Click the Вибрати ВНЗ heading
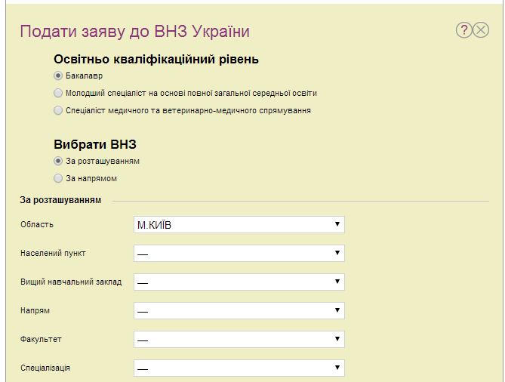505x382 pixels. pos(95,144)
